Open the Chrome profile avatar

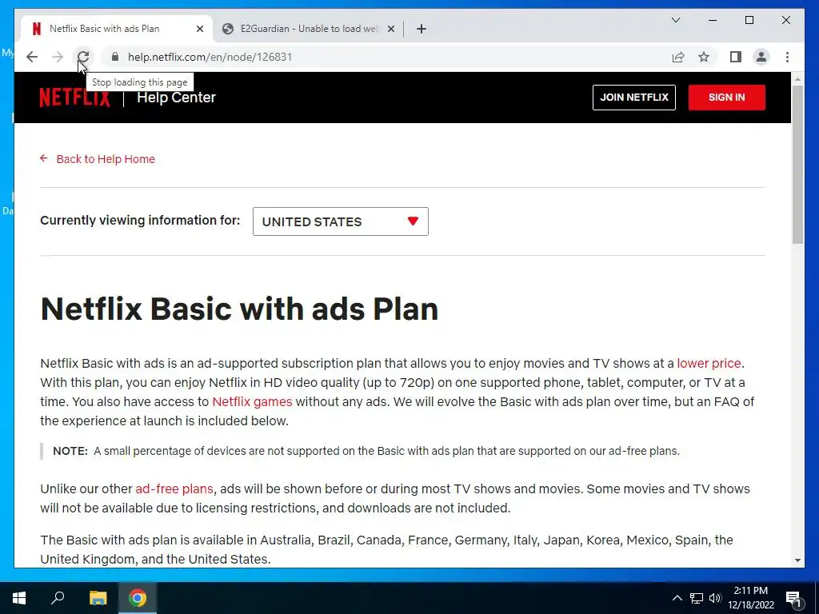point(761,57)
